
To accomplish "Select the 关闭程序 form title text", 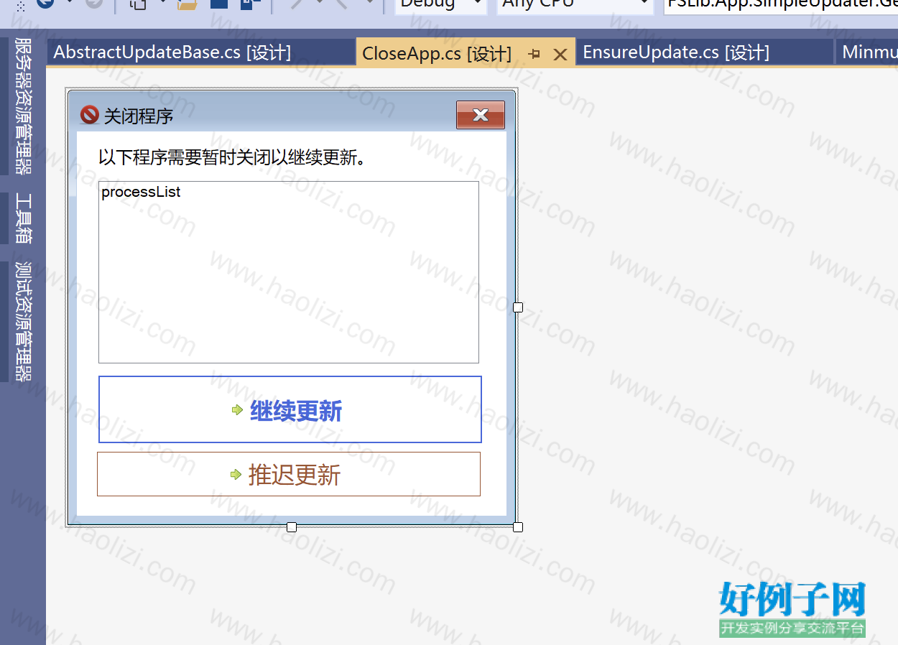I will [x=139, y=116].
